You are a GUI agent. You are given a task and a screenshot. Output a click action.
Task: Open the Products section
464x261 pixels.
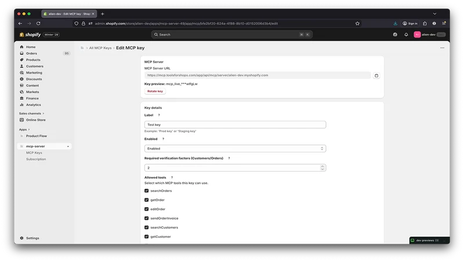click(x=33, y=60)
